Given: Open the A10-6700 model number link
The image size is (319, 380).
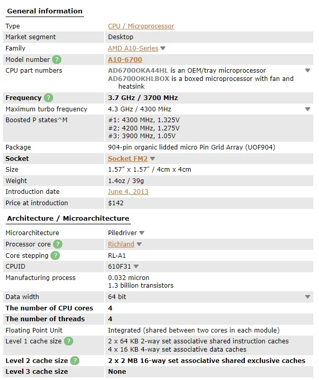Looking at the screenshot, I should pyautogui.click(x=125, y=59).
